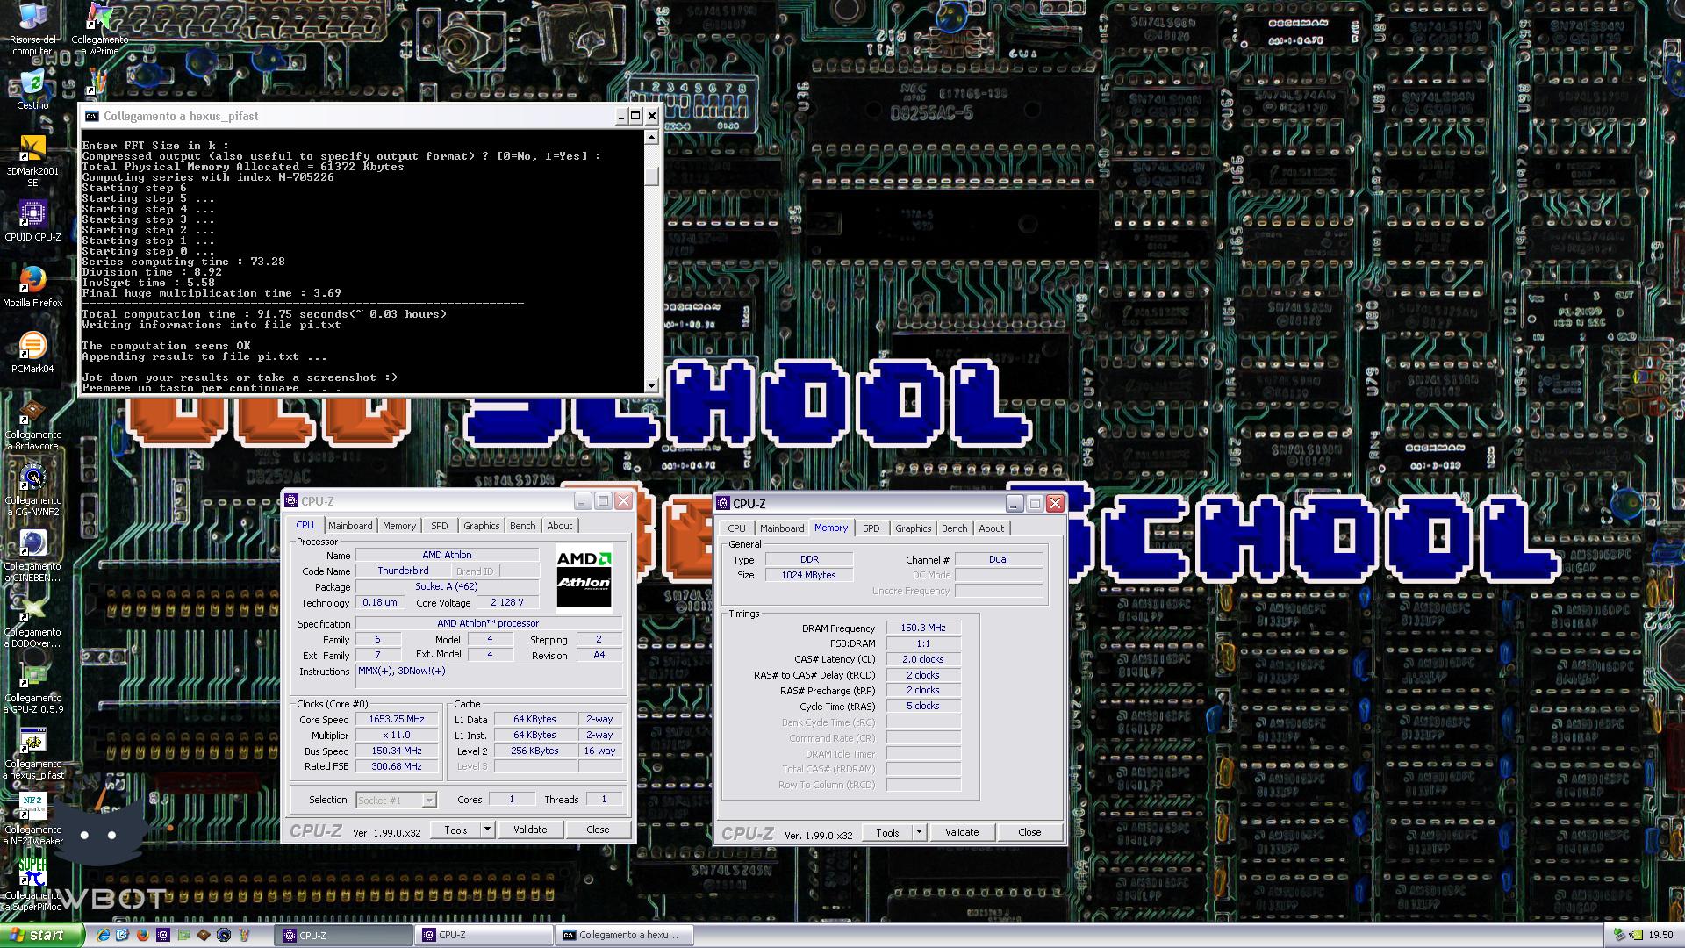Image resolution: width=1685 pixels, height=948 pixels.
Task: Click the console window title bar icon
Action: pyautogui.click(x=91, y=116)
